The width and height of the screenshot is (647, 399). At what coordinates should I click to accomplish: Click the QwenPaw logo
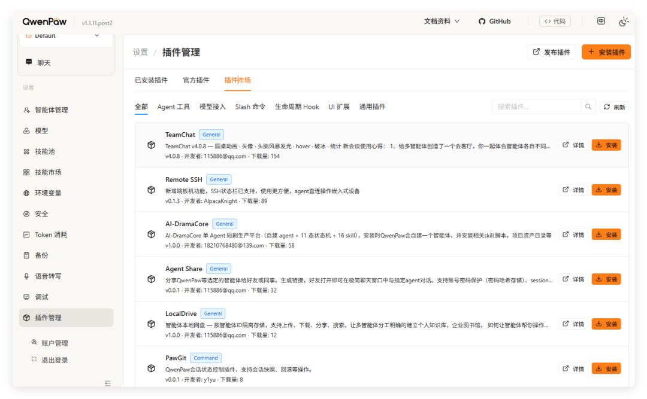click(x=44, y=22)
